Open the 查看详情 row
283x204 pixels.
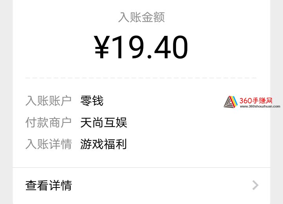[x=141, y=185]
